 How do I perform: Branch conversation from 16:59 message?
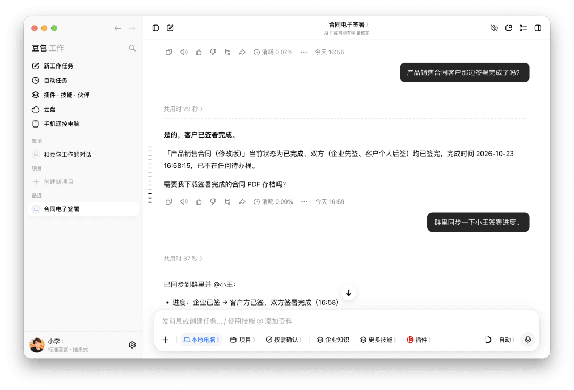tap(227, 201)
